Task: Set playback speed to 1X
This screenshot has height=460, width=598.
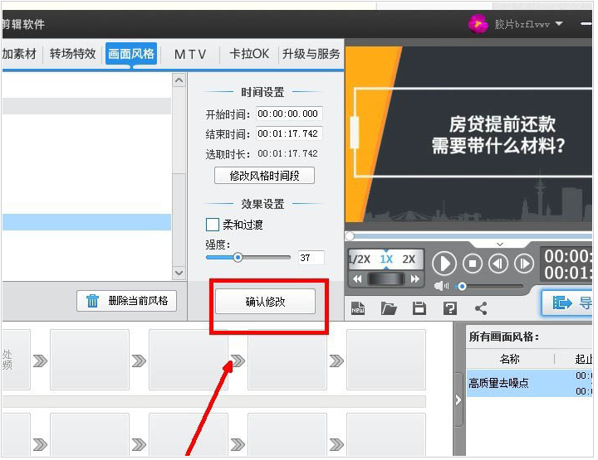Action: tap(386, 259)
